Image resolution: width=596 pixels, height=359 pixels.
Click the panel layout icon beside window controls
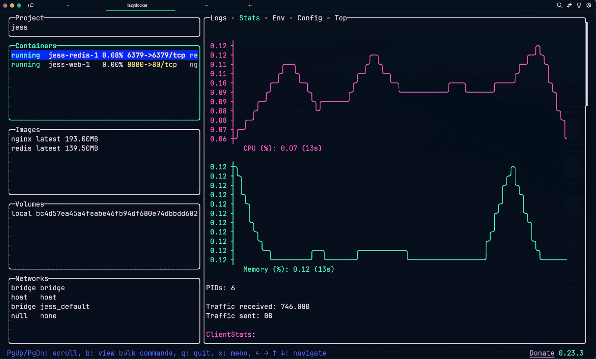[x=31, y=5]
